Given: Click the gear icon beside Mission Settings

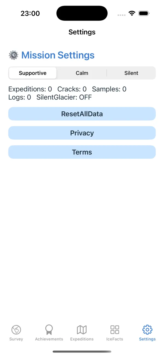Looking at the screenshot, I should (13, 55).
